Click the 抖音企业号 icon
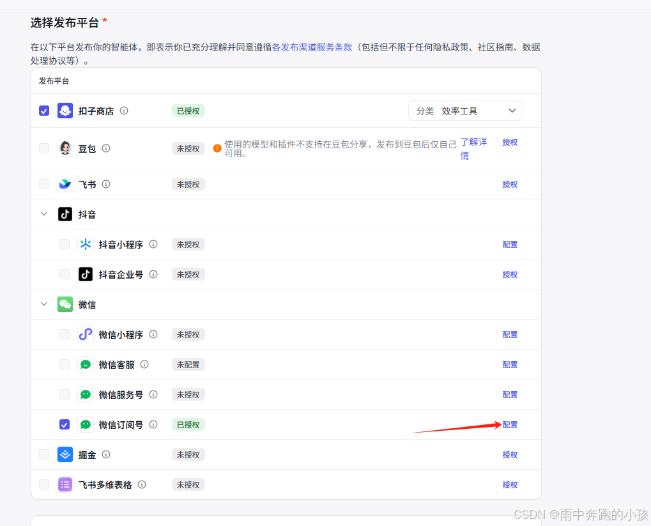Viewport: 651px width, 526px height. tap(85, 274)
